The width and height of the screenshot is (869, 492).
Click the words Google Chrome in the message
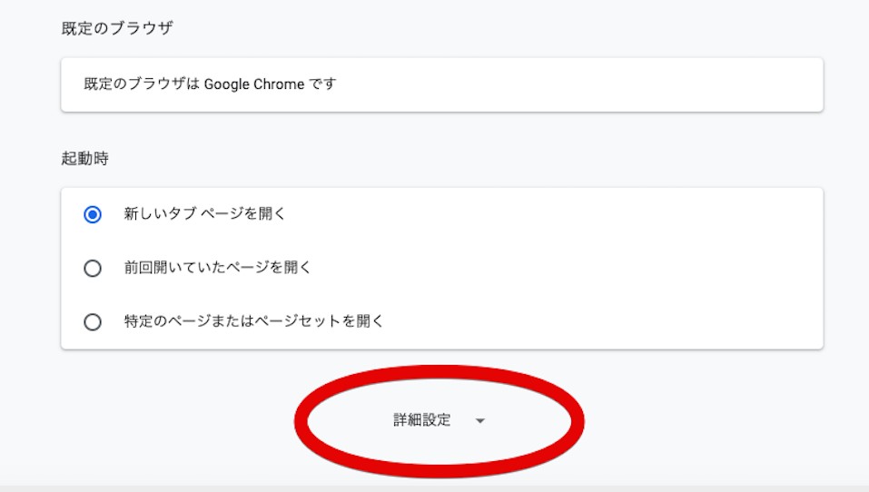point(254,84)
